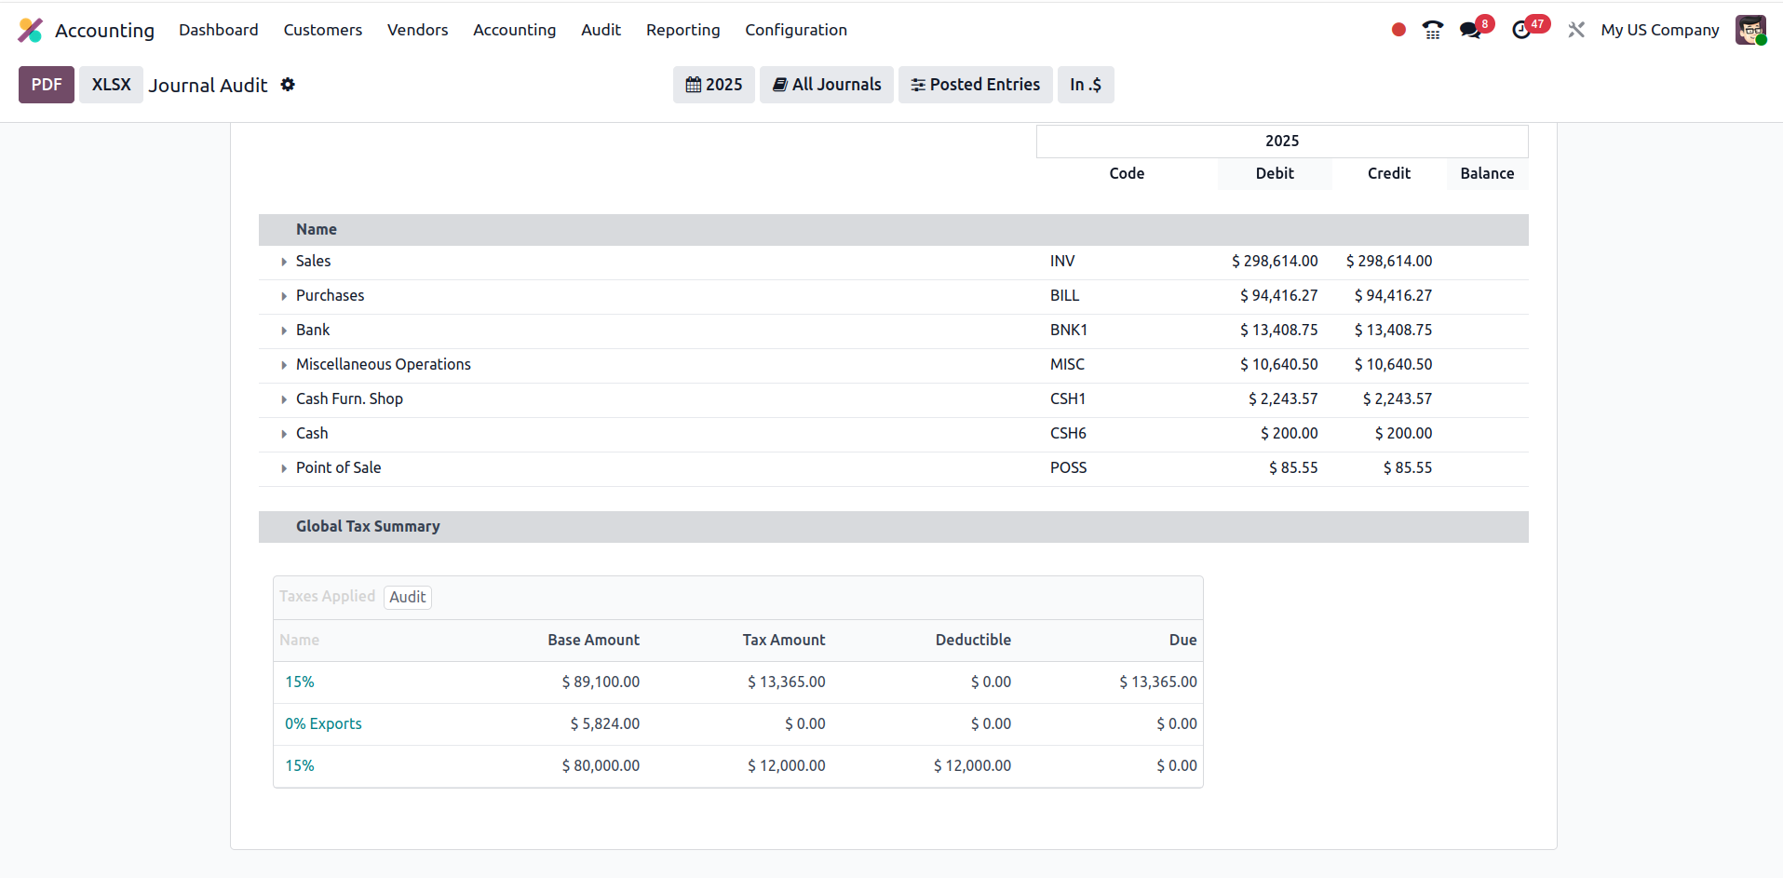
Task: Export report with PDF button
Action: pyautogui.click(x=47, y=85)
